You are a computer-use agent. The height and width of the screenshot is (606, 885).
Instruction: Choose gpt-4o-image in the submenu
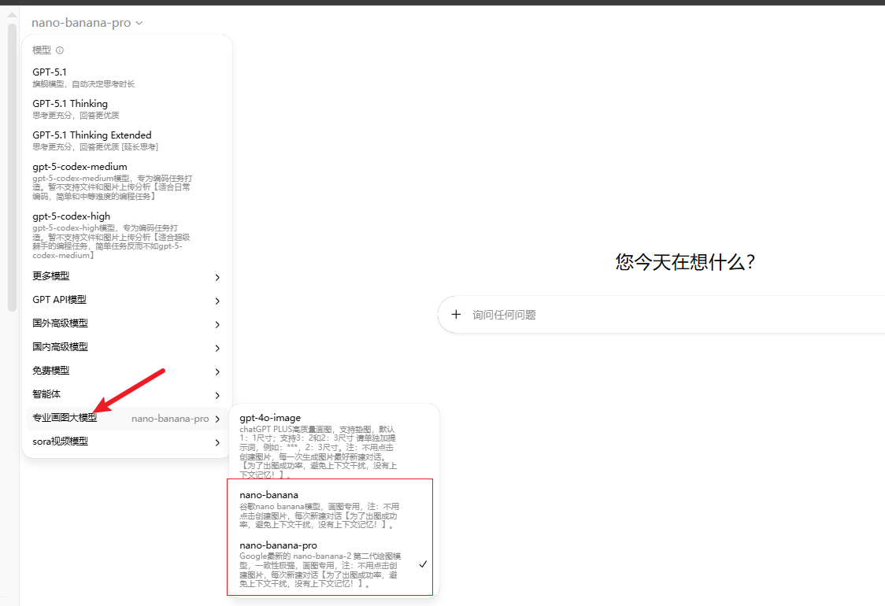pos(333,445)
